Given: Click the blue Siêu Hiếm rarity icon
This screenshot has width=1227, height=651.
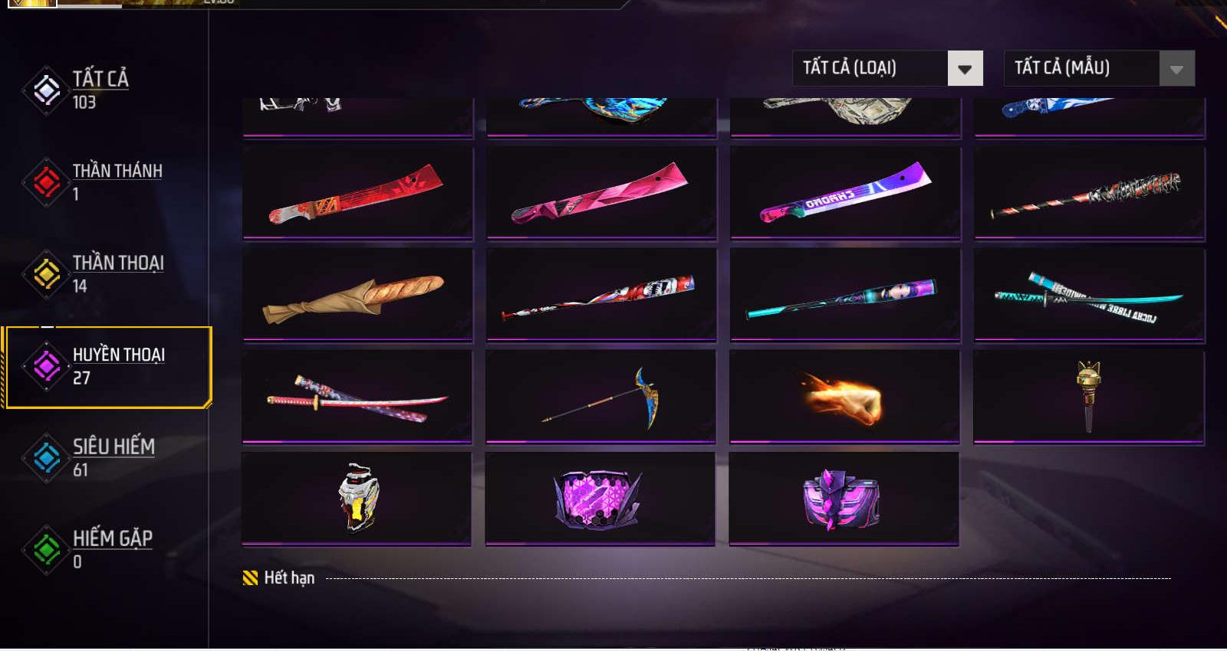Looking at the screenshot, I should click(47, 458).
